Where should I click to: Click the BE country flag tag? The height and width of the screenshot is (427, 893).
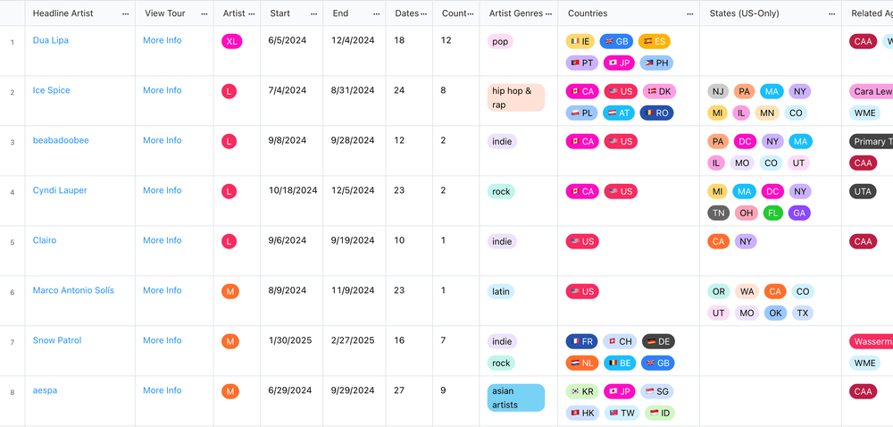620,364
